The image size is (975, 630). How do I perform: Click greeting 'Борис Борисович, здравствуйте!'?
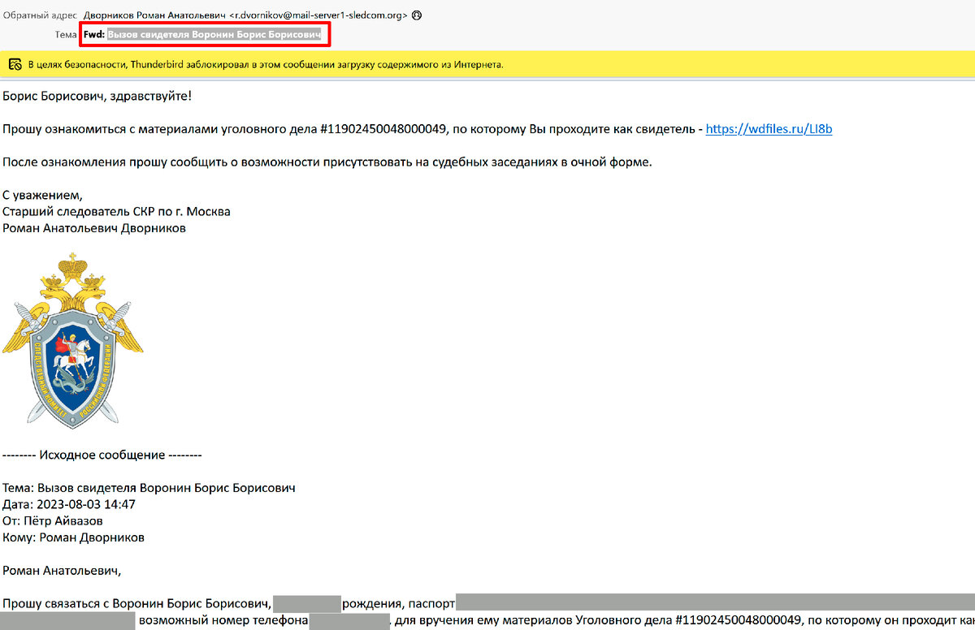97,96
